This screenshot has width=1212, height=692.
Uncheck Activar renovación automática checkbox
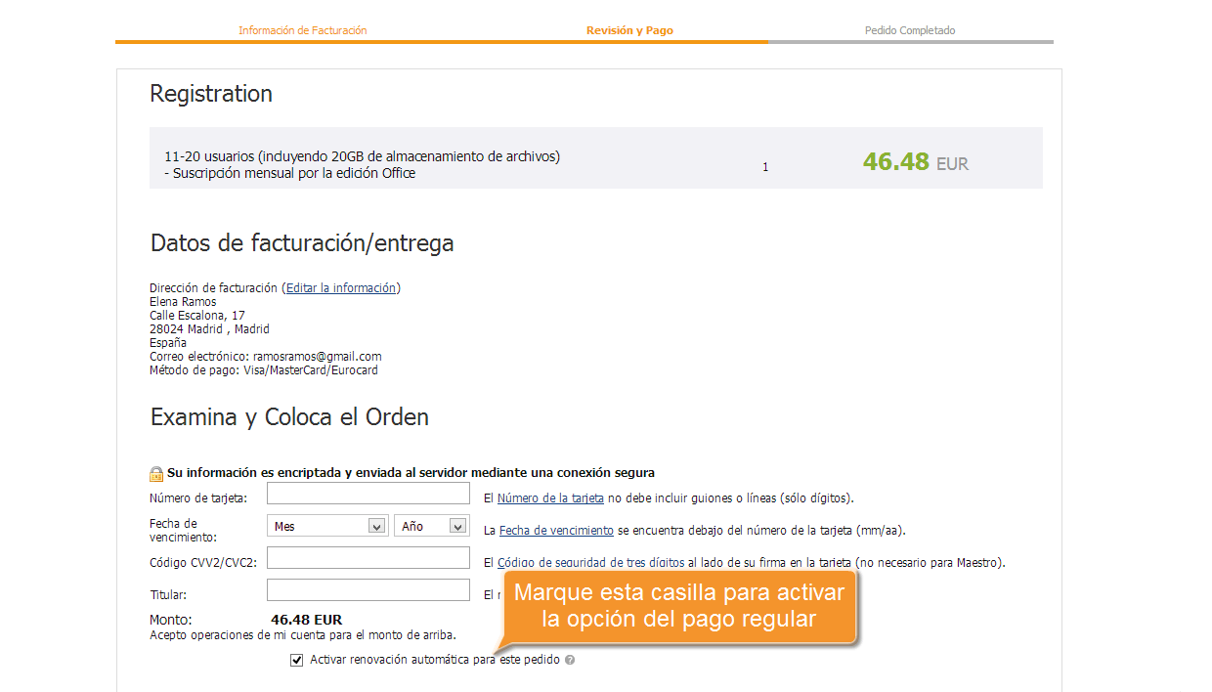click(297, 661)
